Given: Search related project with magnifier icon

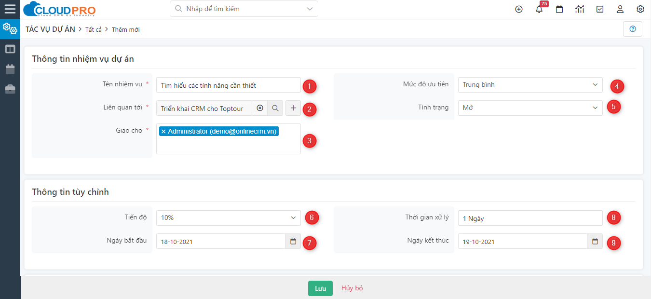Looking at the screenshot, I should (275, 109).
